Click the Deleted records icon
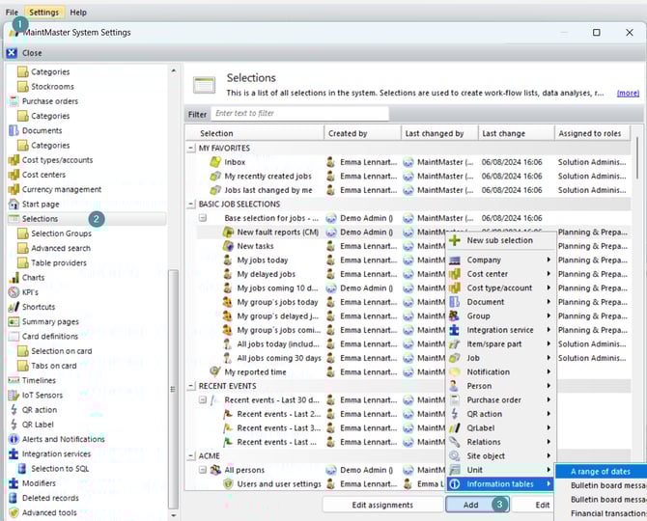647x521 pixels. (14, 498)
